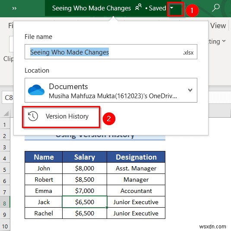
Task: Click the Name column header cell
Action: point(44,157)
